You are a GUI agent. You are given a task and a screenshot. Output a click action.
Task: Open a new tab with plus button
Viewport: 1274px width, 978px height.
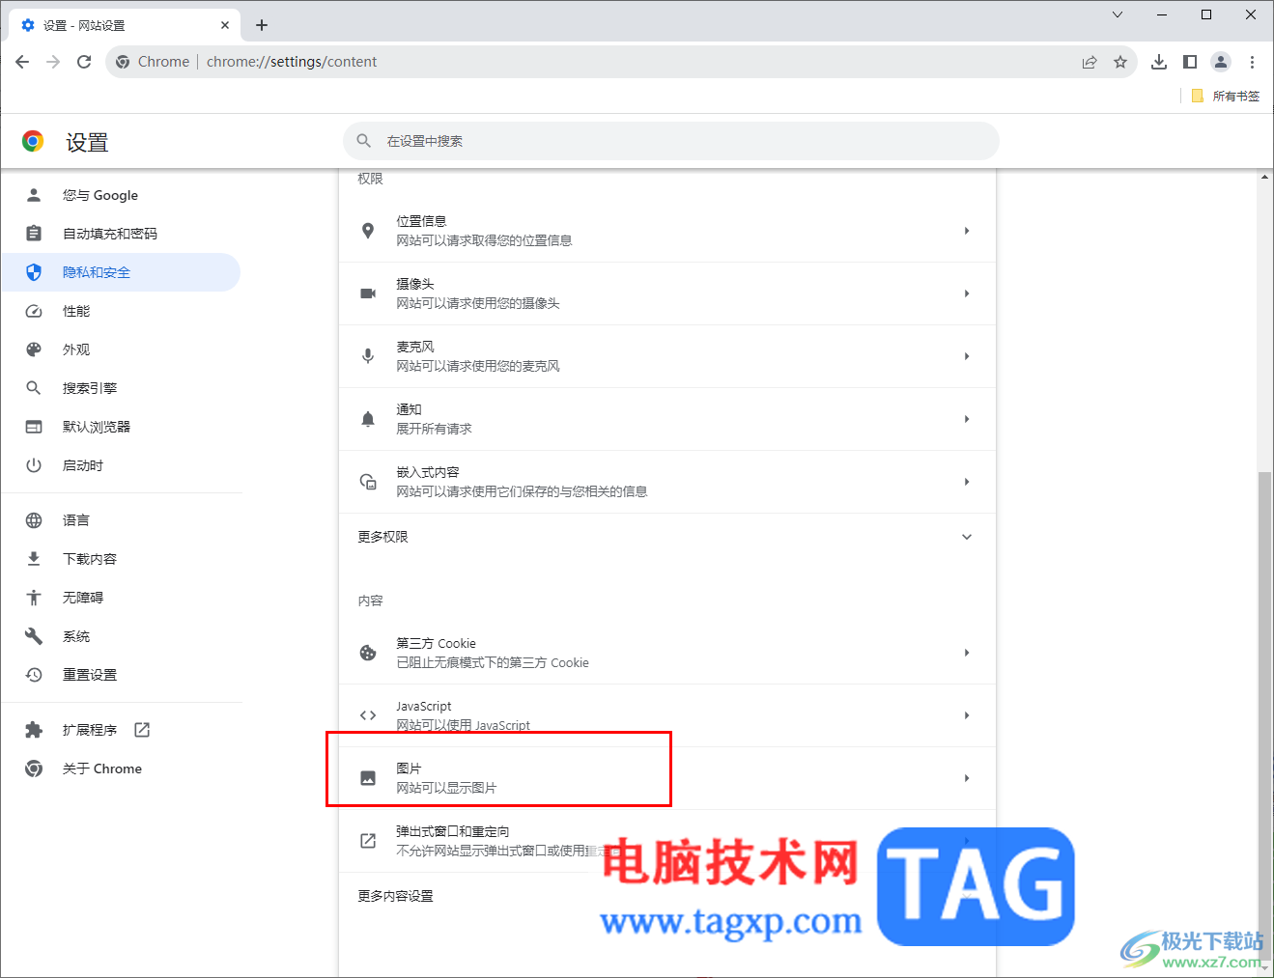[262, 25]
